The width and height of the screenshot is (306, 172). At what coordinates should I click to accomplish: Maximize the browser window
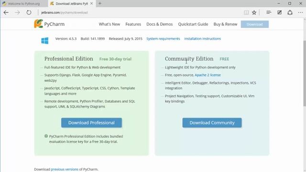[290, 3]
